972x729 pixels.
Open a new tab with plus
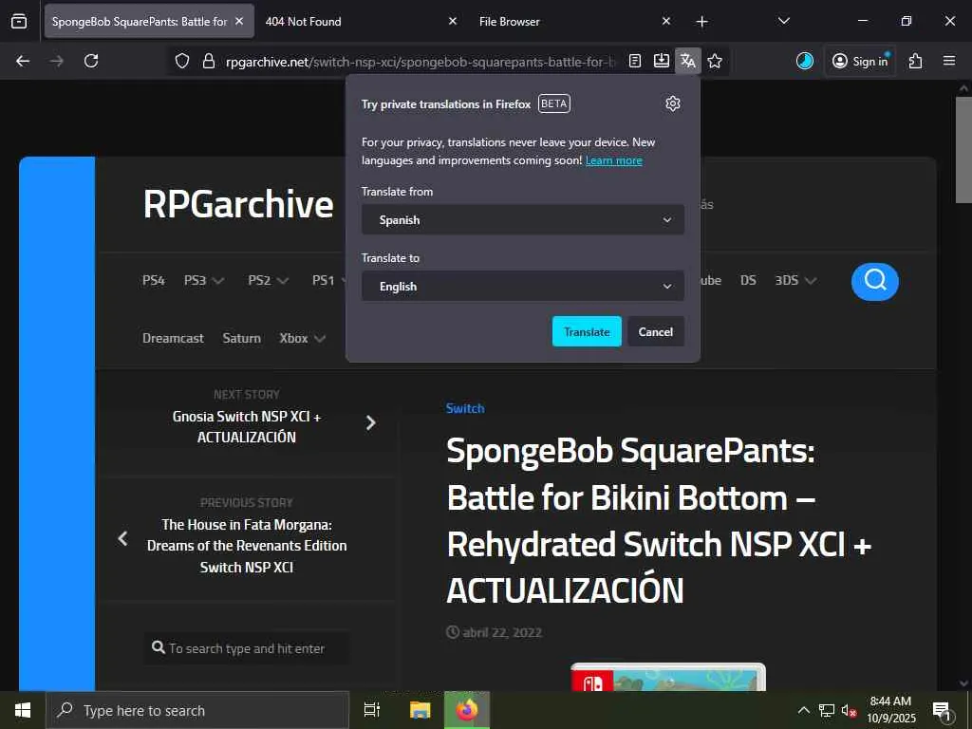[701, 22]
